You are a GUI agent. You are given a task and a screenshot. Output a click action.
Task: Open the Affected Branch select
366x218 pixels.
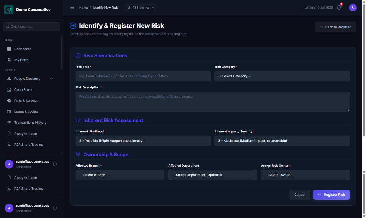point(120,175)
